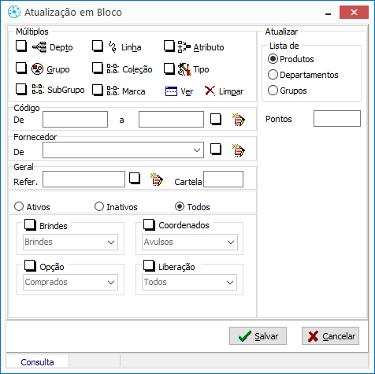375x374 pixels.
Task: Click the Atributo icon
Action: coord(184,46)
